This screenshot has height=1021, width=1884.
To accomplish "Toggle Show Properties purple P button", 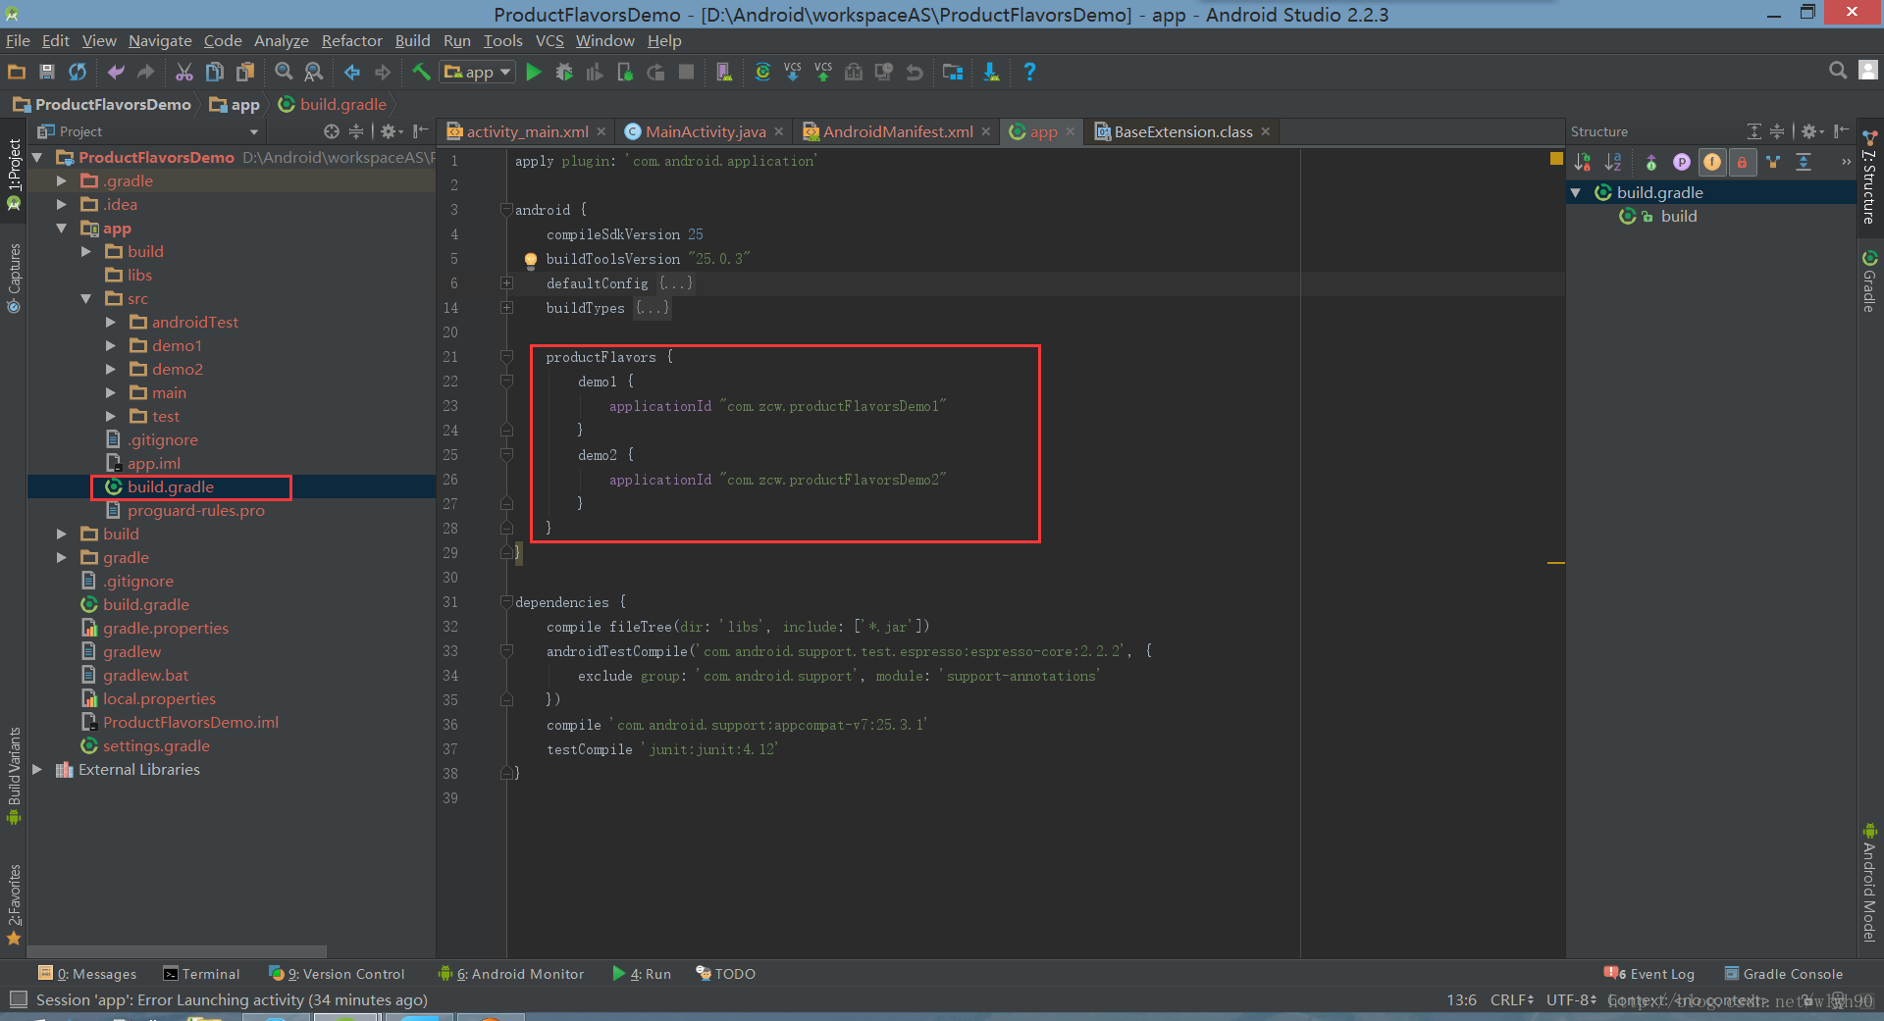I will pos(1682,162).
